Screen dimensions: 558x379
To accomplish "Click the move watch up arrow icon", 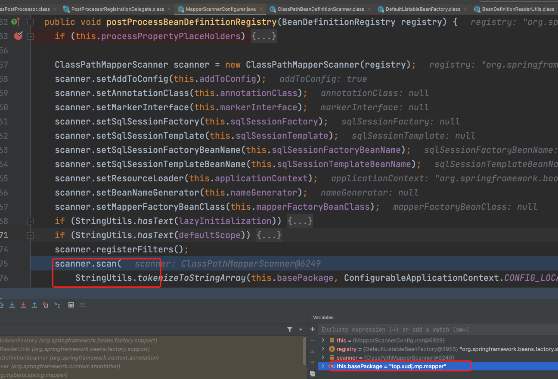I will [313, 352].
